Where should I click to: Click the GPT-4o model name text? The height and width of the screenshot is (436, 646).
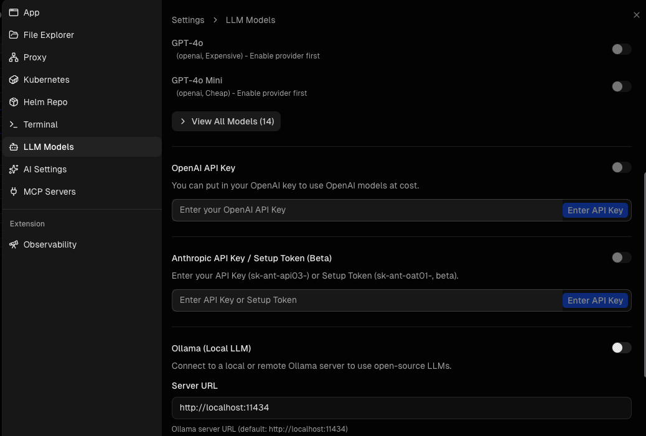tap(187, 44)
